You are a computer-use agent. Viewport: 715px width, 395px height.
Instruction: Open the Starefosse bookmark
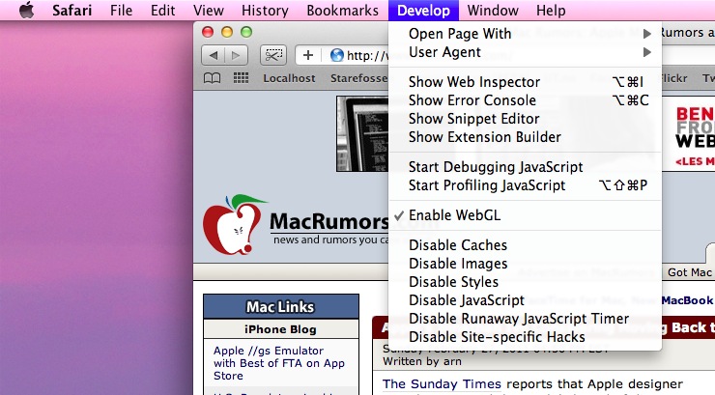[x=358, y=78]
